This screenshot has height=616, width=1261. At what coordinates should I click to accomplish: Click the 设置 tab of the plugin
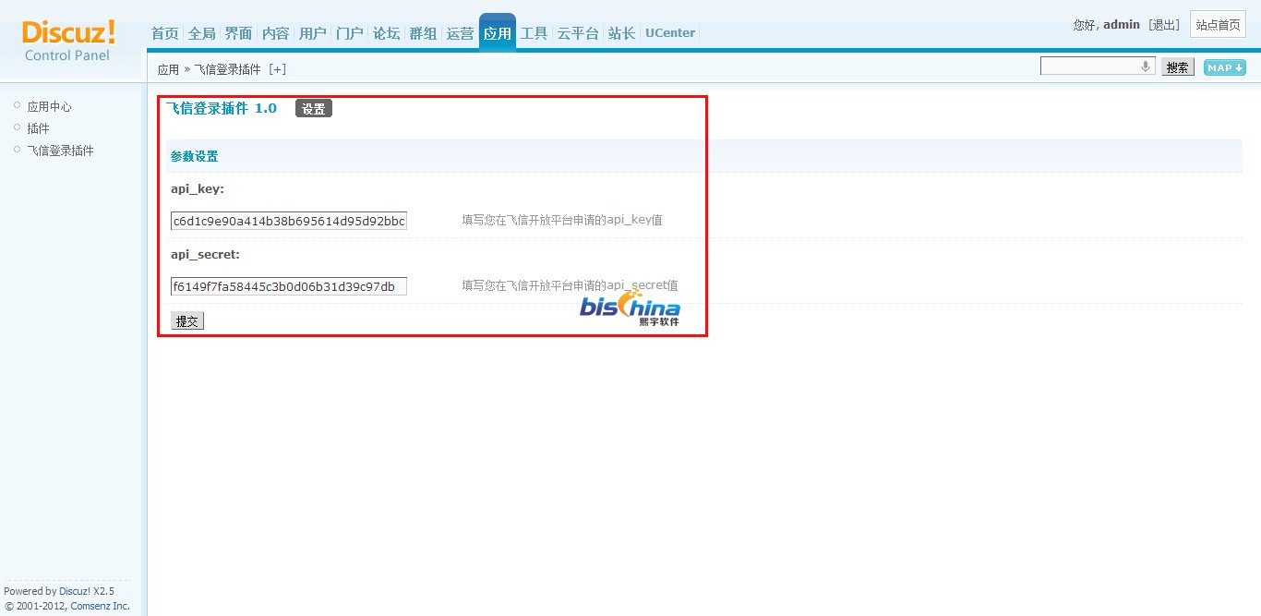coord(314,108)
